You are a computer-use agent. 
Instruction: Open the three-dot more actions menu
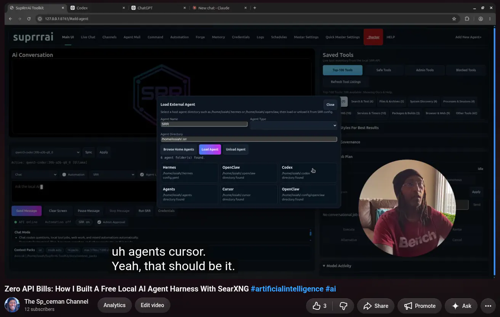(x=488, y=306)
